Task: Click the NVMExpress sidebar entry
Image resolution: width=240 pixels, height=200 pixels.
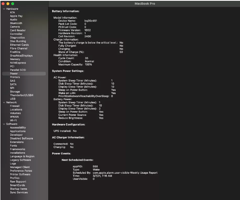Action: (18, 63)
